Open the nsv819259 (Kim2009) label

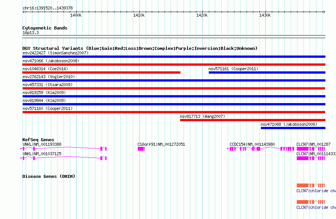tap(44, 93)
